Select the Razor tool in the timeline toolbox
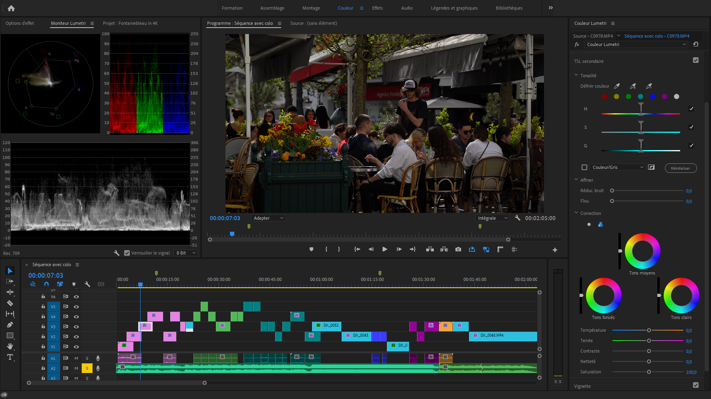The width and height of the screenshot is (711, 399). coord(10,303)
